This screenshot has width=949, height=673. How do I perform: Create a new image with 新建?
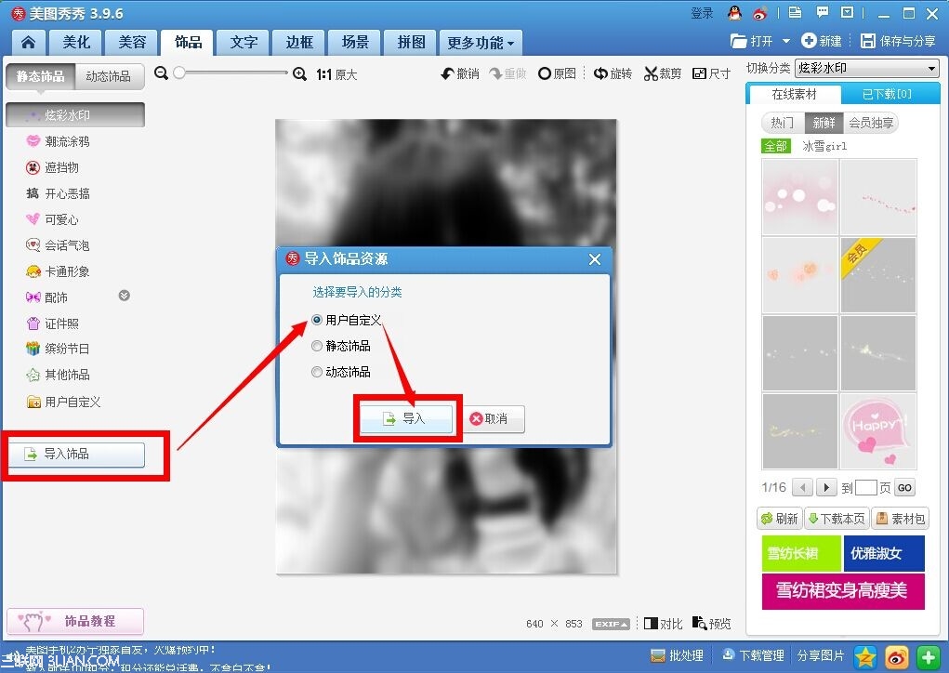(x=822, y=41)
